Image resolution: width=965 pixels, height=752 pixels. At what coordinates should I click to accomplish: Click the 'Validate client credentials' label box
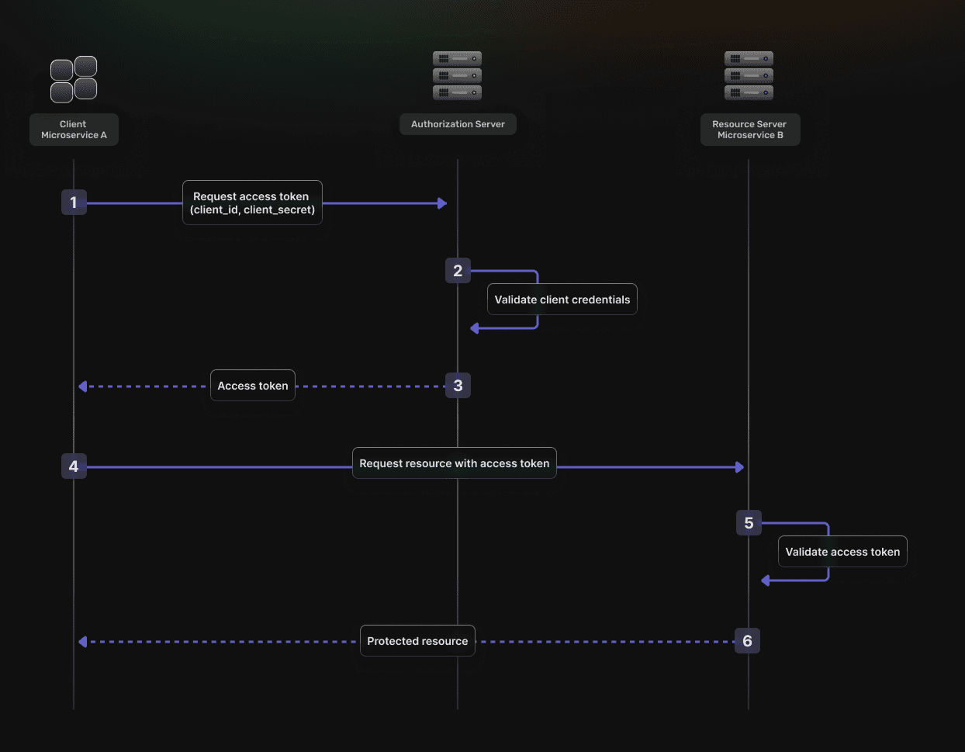(562, 299)
